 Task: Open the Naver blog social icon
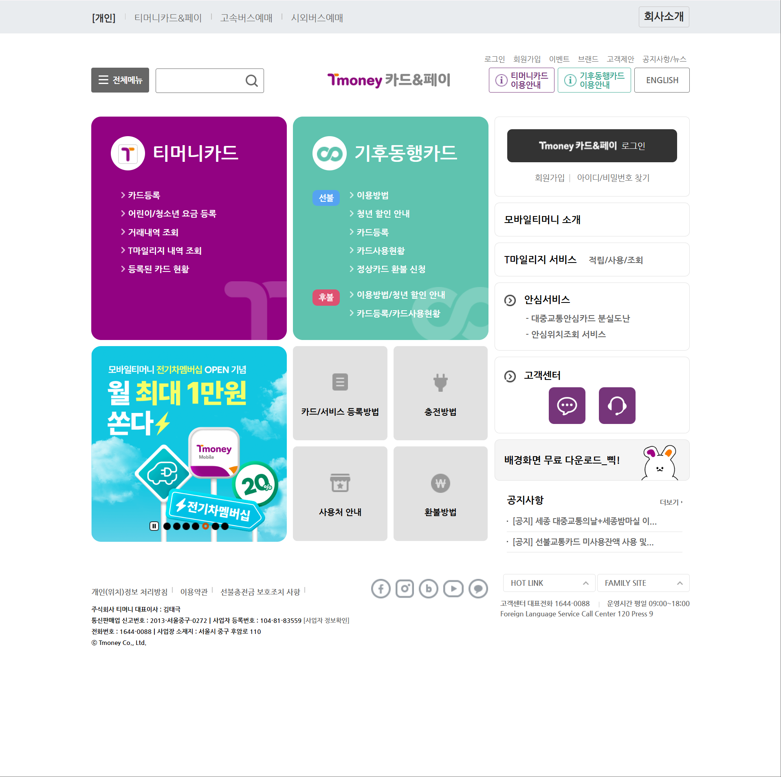[x=429, y=589]
